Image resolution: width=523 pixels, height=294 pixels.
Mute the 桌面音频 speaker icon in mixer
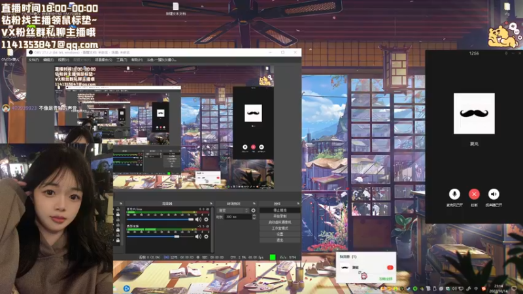198,237
